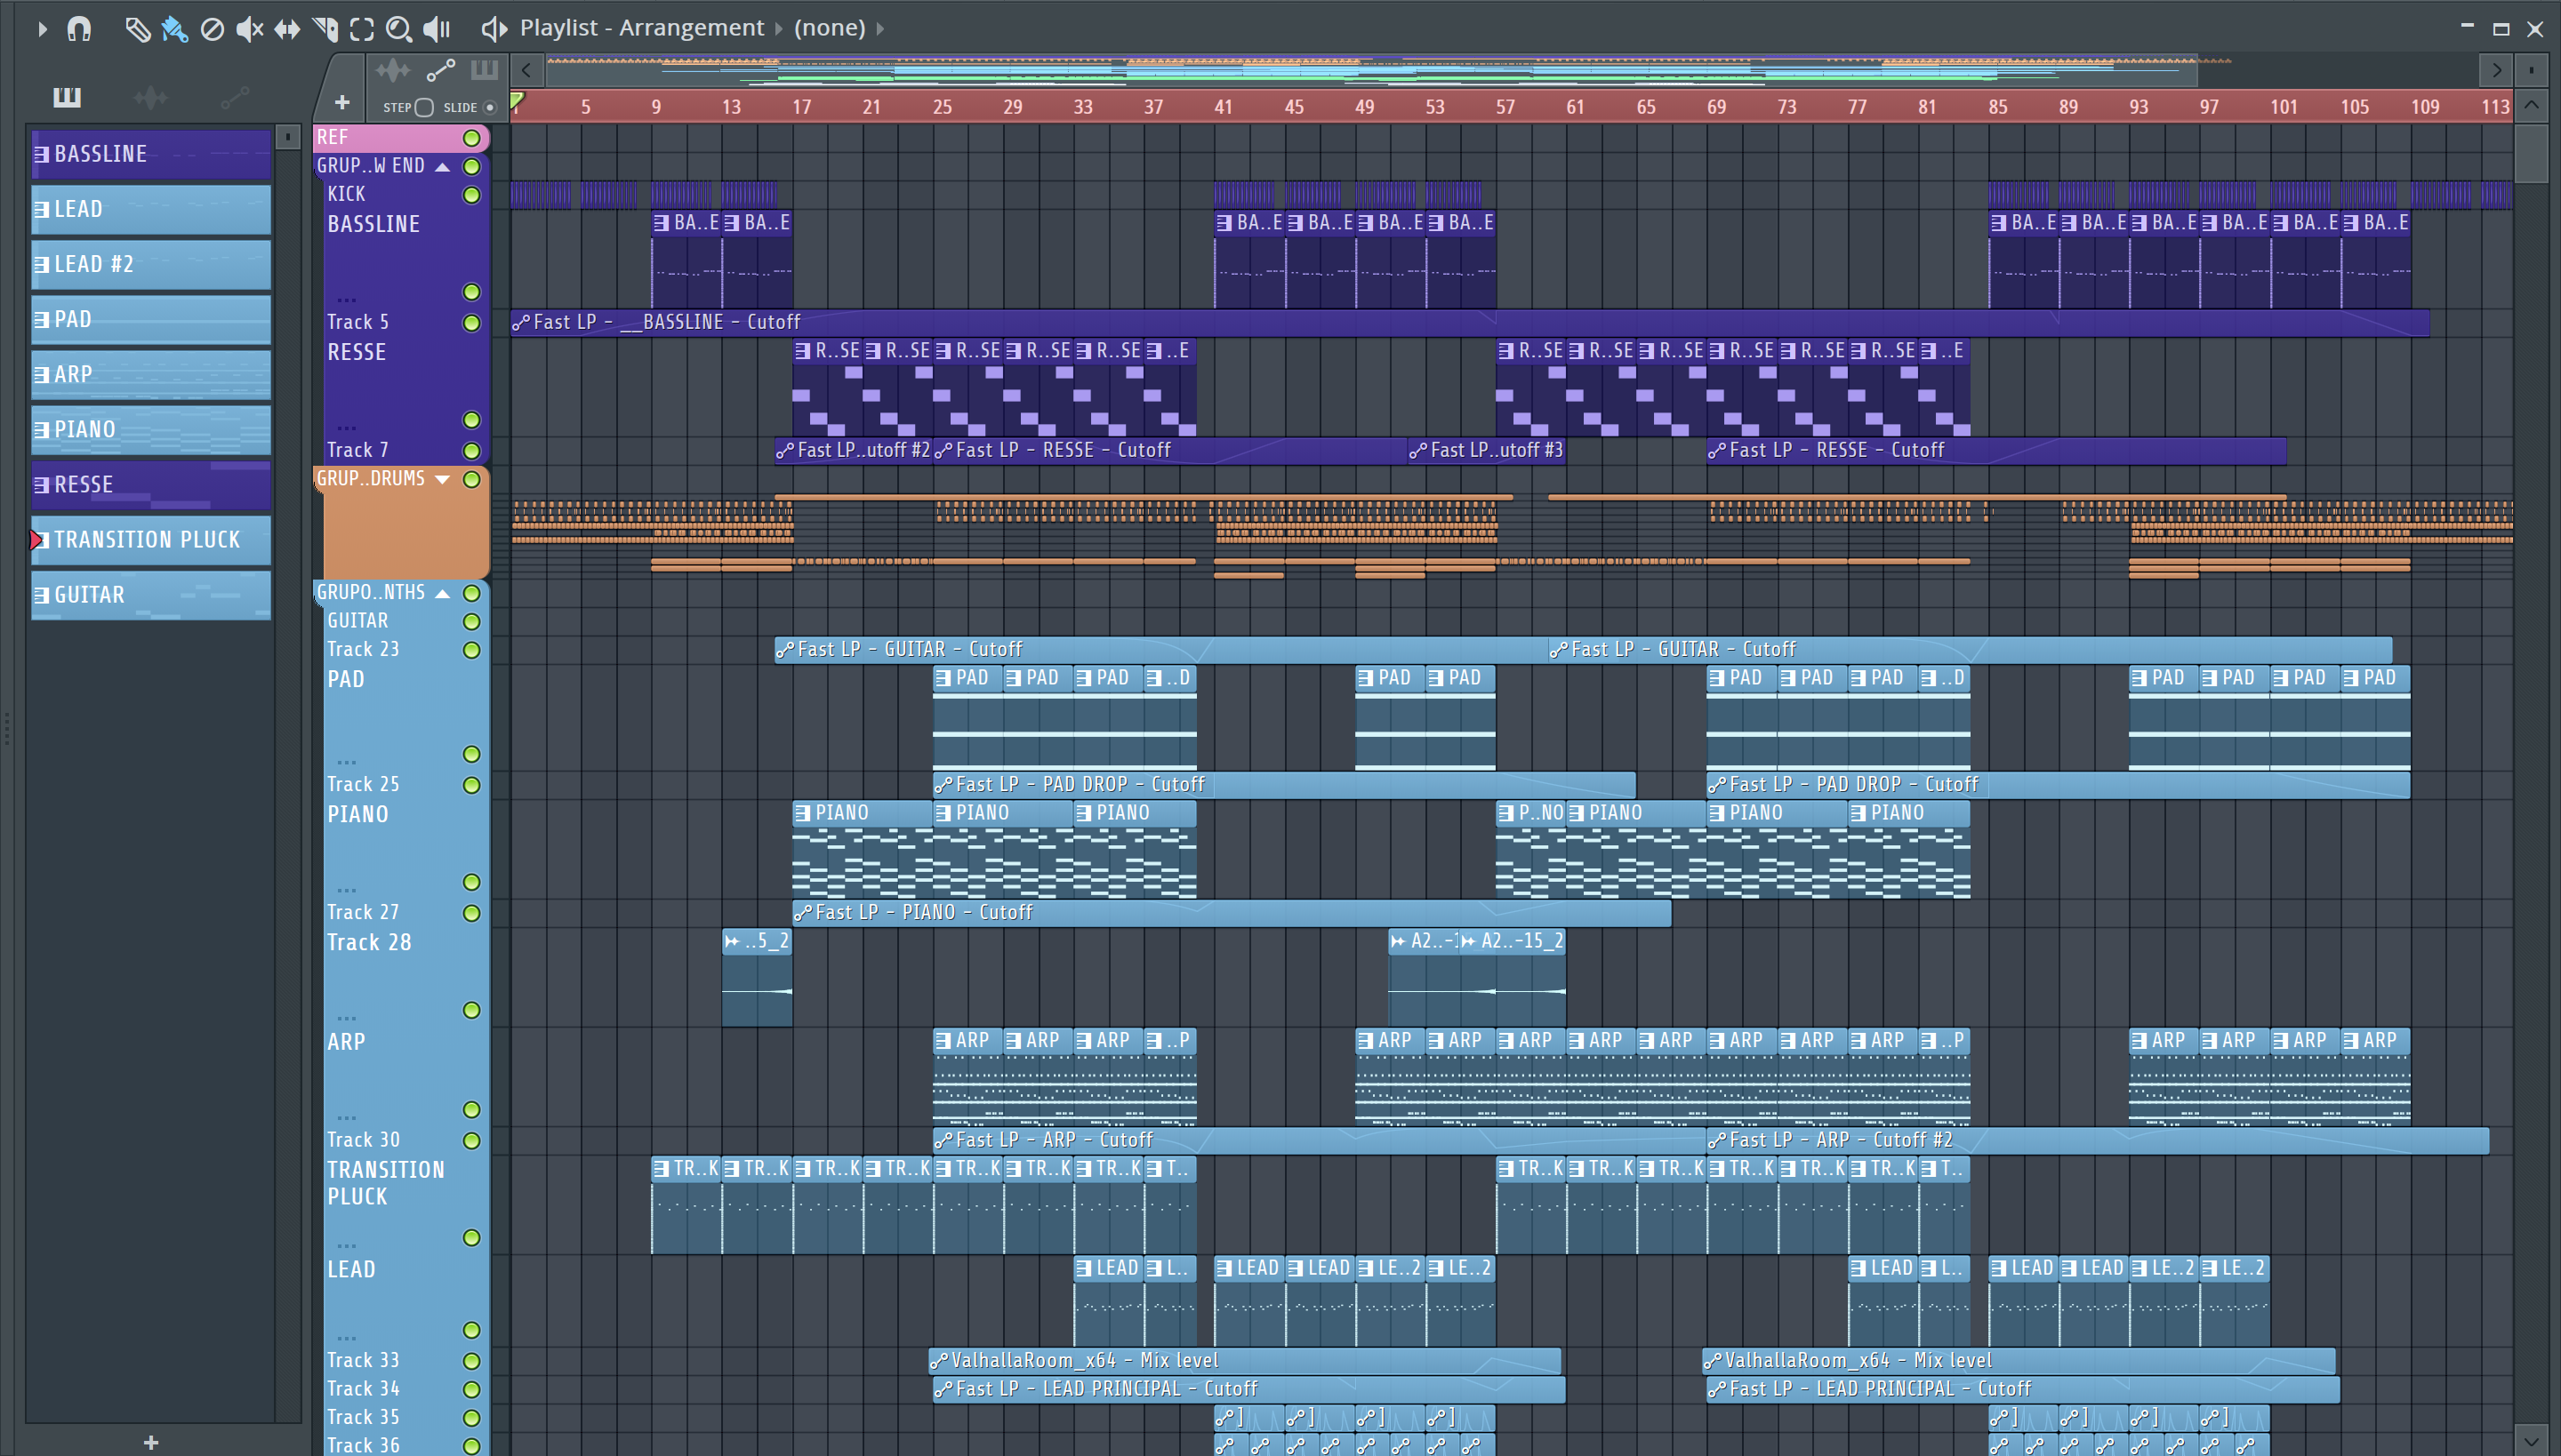The image size is (2561, 1456).
Task: Select LEAD pattern in the picker
Action: pos(151,209)
